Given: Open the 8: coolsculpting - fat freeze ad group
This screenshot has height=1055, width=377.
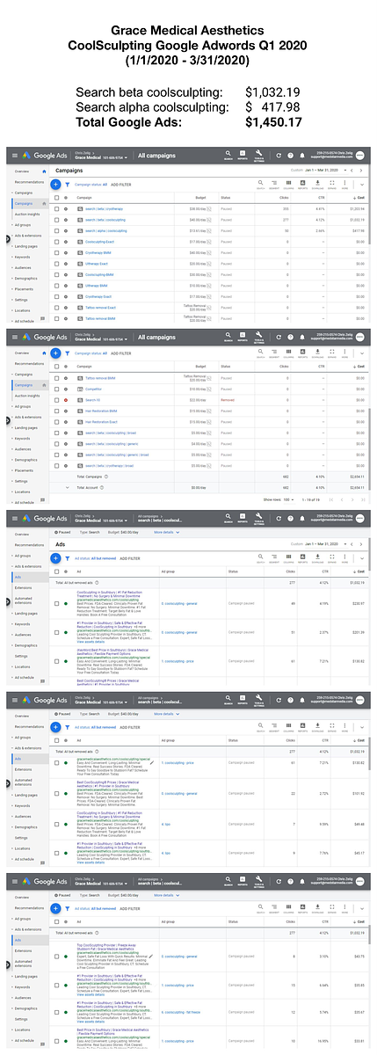Looking at the screenshot, I should (181, 1012).
